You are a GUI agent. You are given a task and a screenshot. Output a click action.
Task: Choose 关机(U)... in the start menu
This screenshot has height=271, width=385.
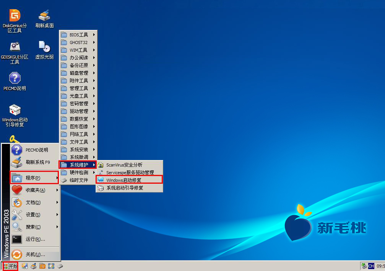coord(35,254)
